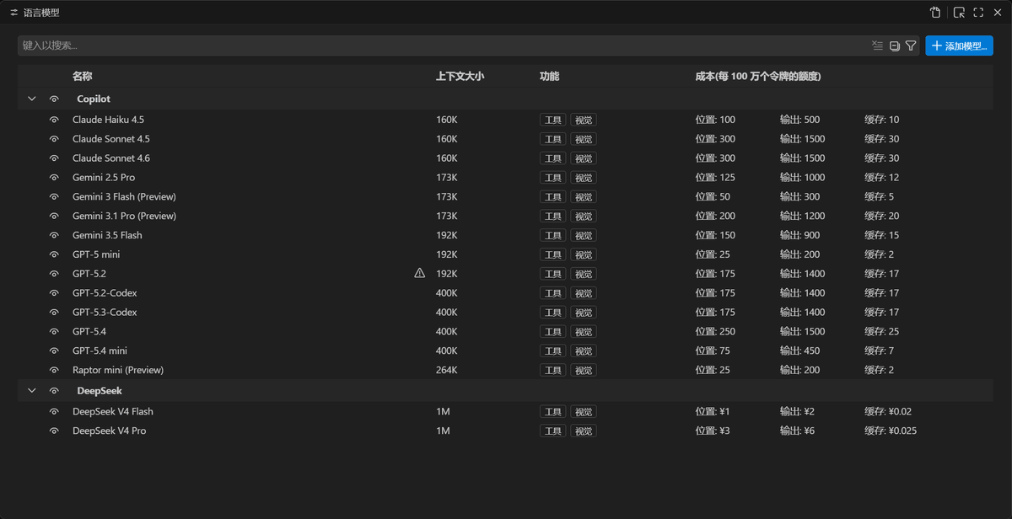Click the 264K context size value
This screenshot has height=519, width=1012.
pos(447,370)
